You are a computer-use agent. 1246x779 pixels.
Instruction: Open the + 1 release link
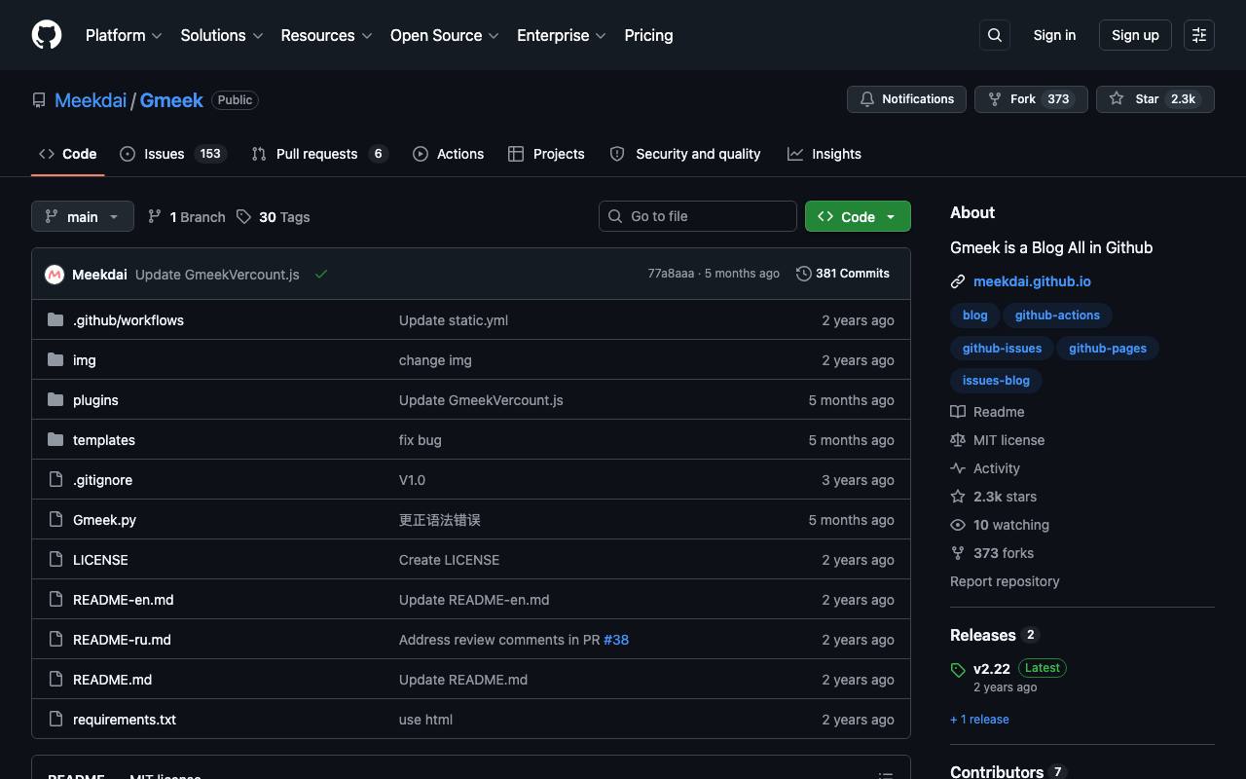pos(979,720)
